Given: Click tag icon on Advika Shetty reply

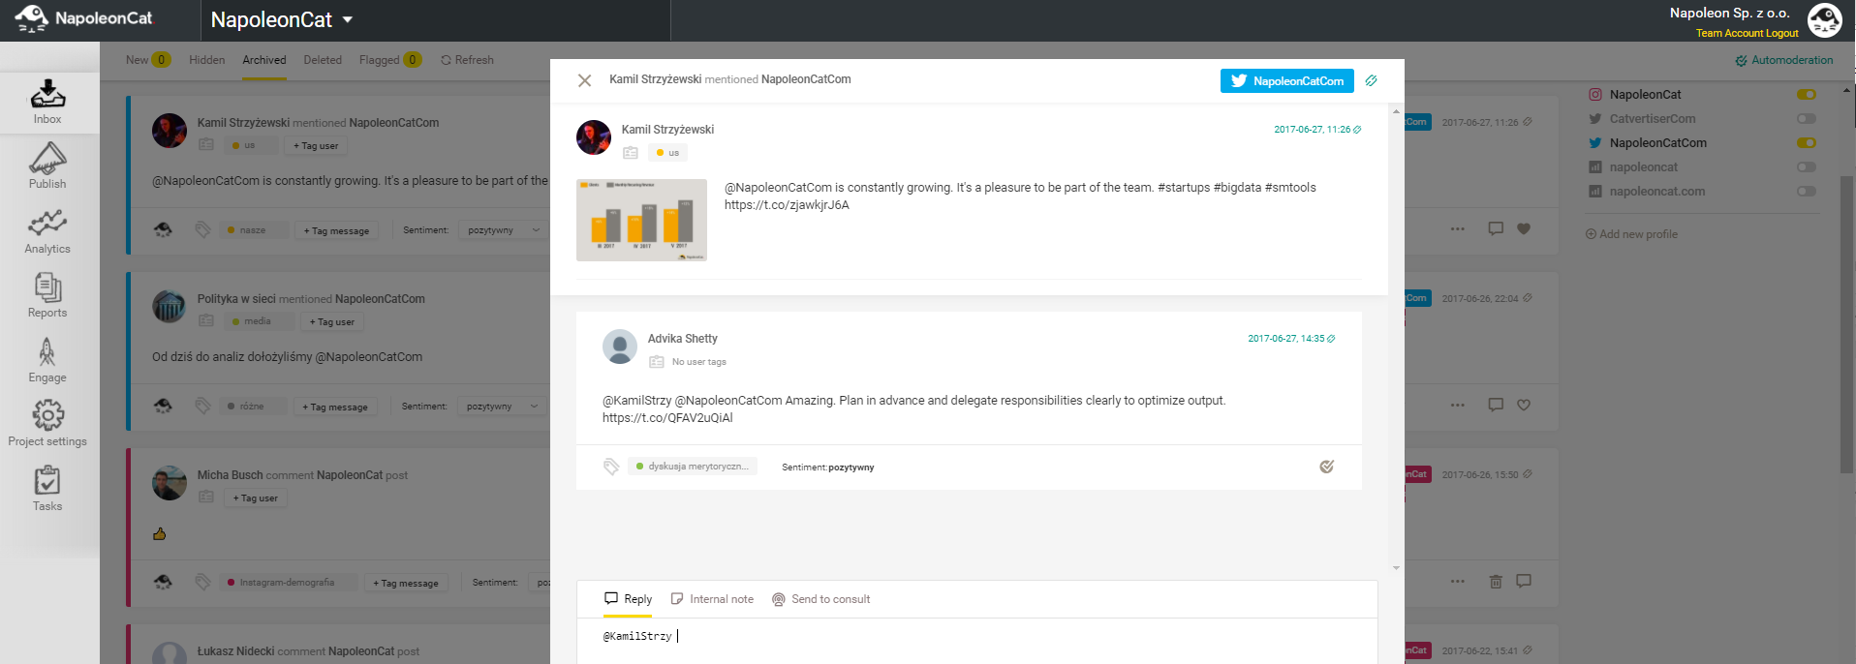Looking at the screenshot, I should [611, 467].
